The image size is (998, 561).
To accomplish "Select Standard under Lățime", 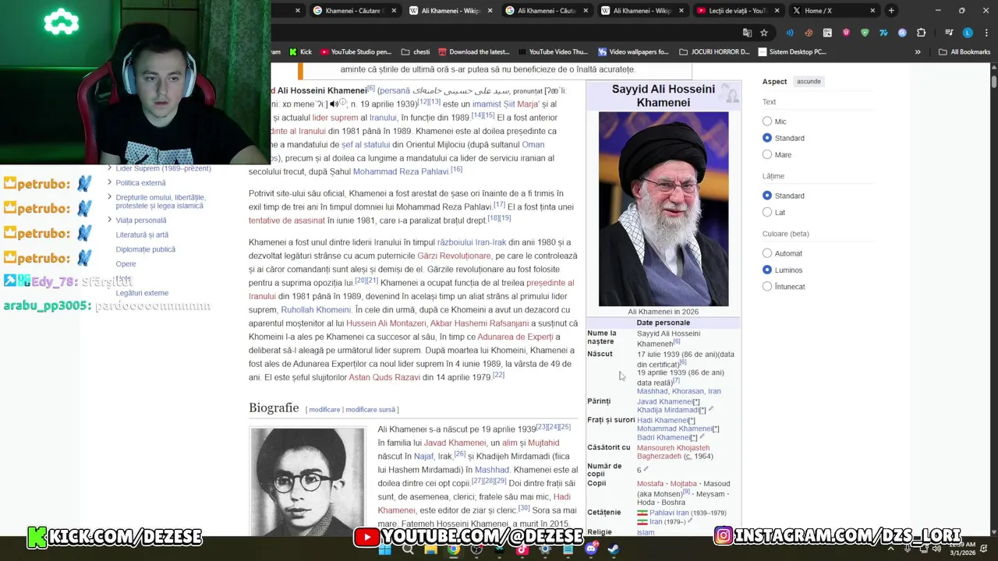I will tap(767, 196).
